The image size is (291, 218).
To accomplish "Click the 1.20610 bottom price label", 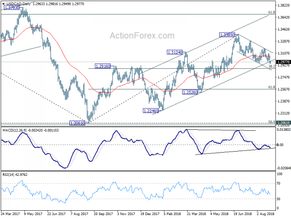I will click(x=77, y=123).
